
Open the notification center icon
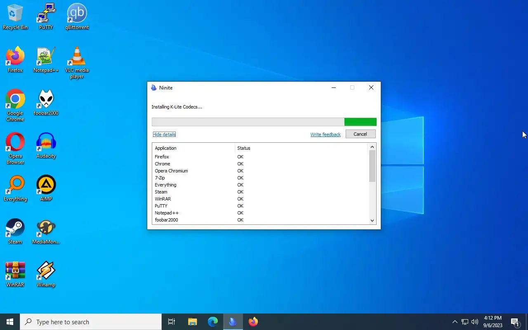click(515, 322)
